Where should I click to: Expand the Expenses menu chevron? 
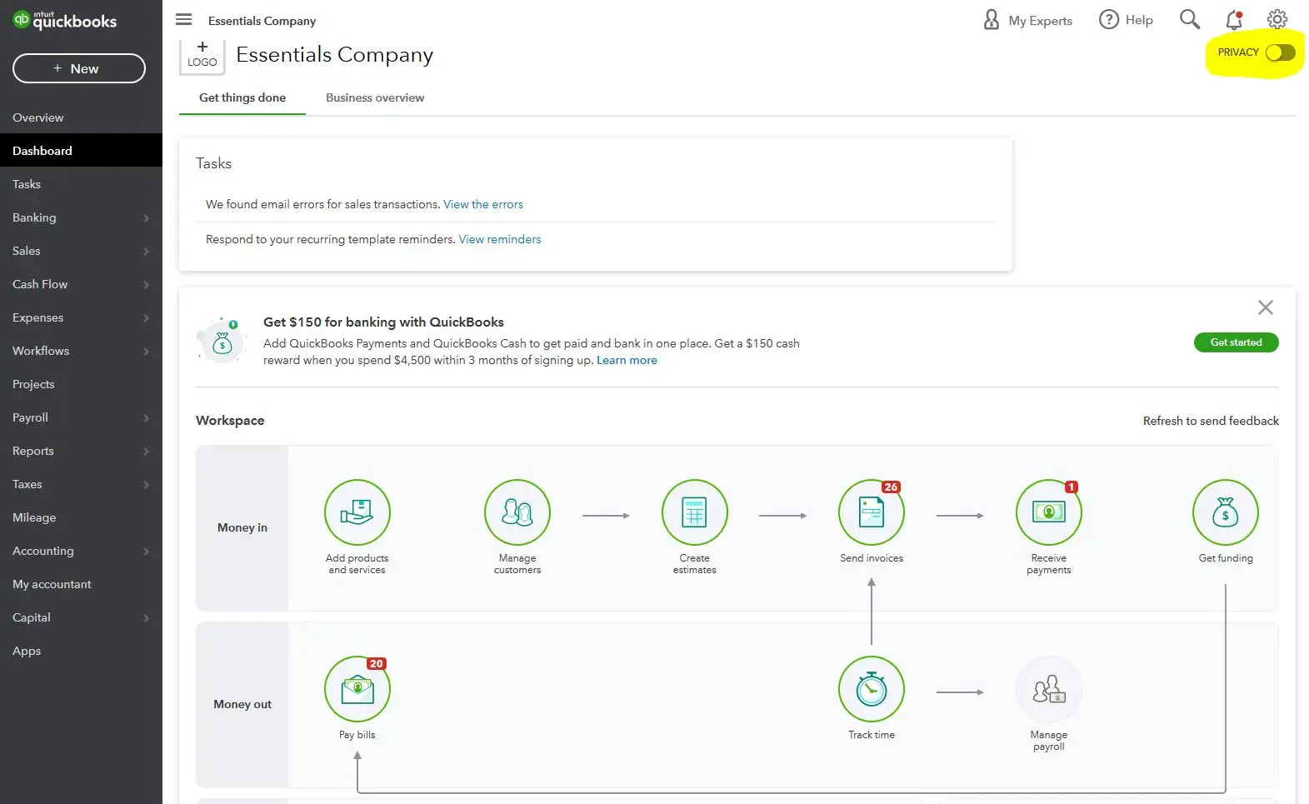(x=147, y=318)
